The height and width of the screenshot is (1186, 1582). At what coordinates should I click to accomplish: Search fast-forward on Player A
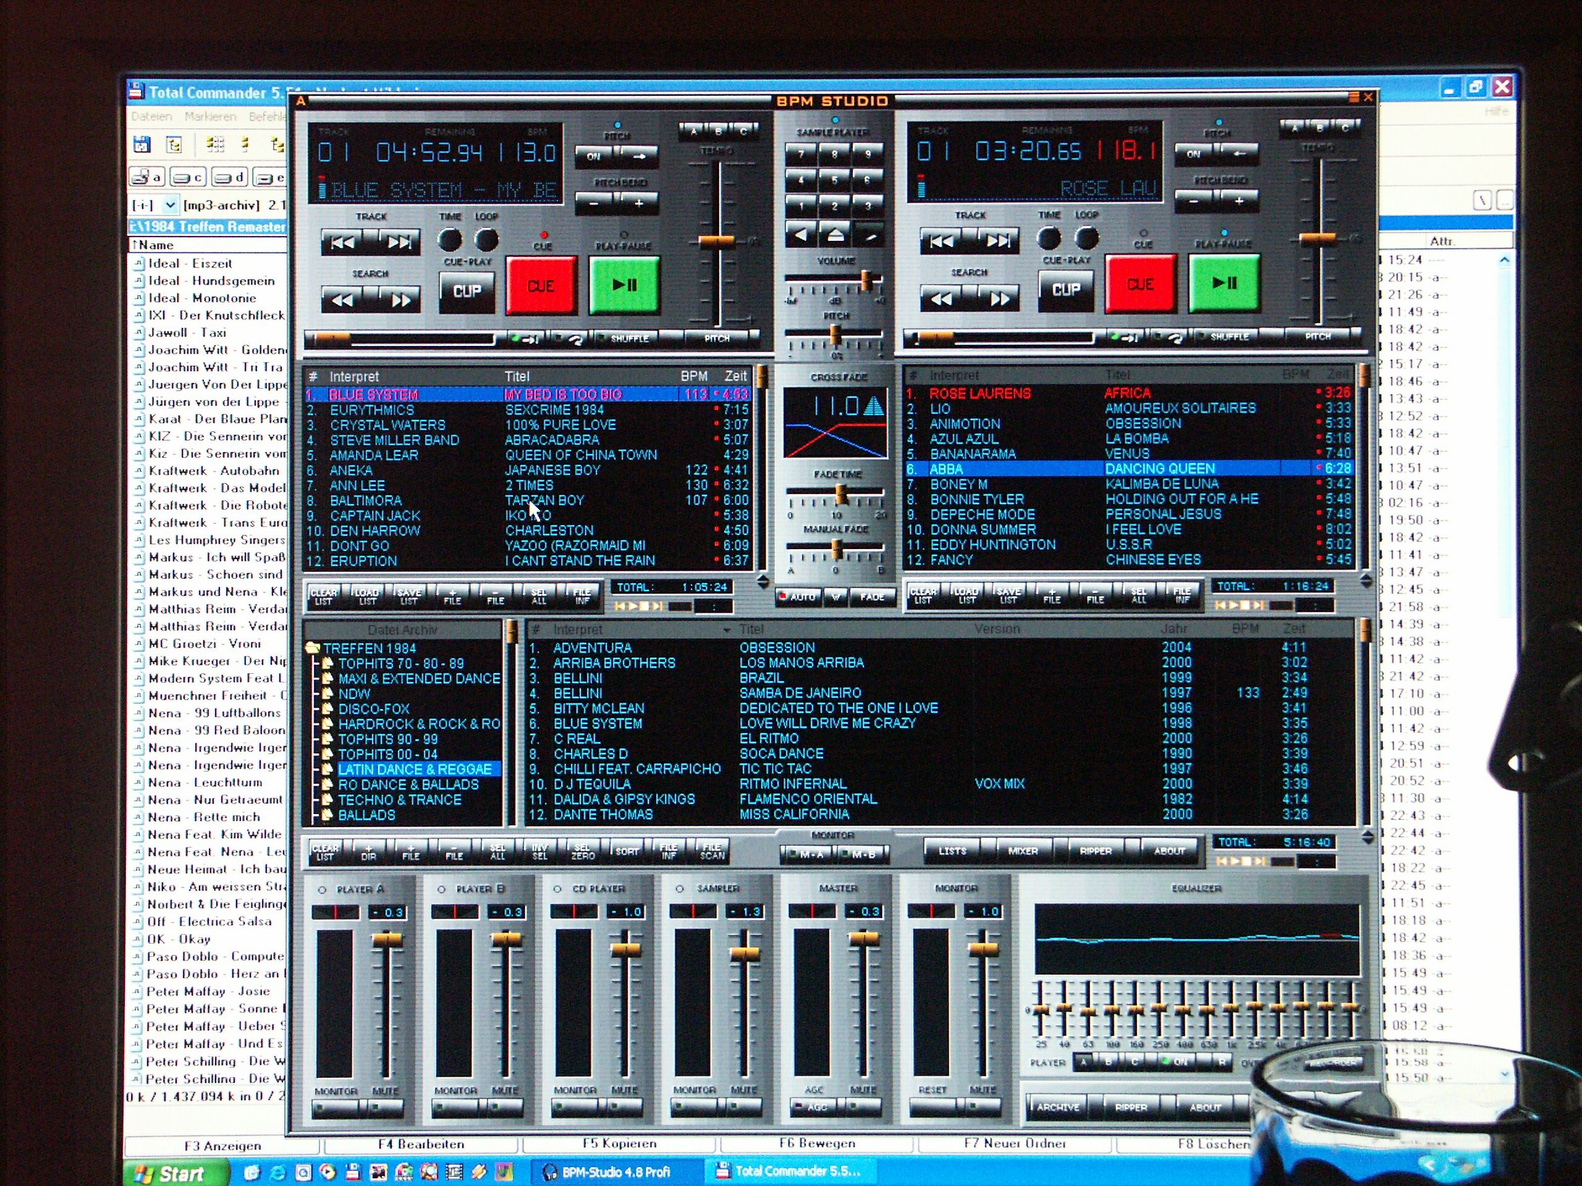pyautogui.click(x=399, y=300)
